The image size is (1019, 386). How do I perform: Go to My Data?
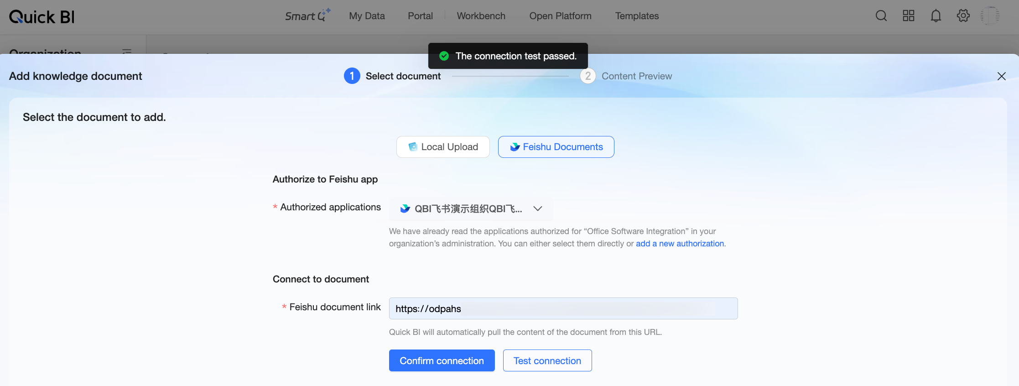pos(367,16)
